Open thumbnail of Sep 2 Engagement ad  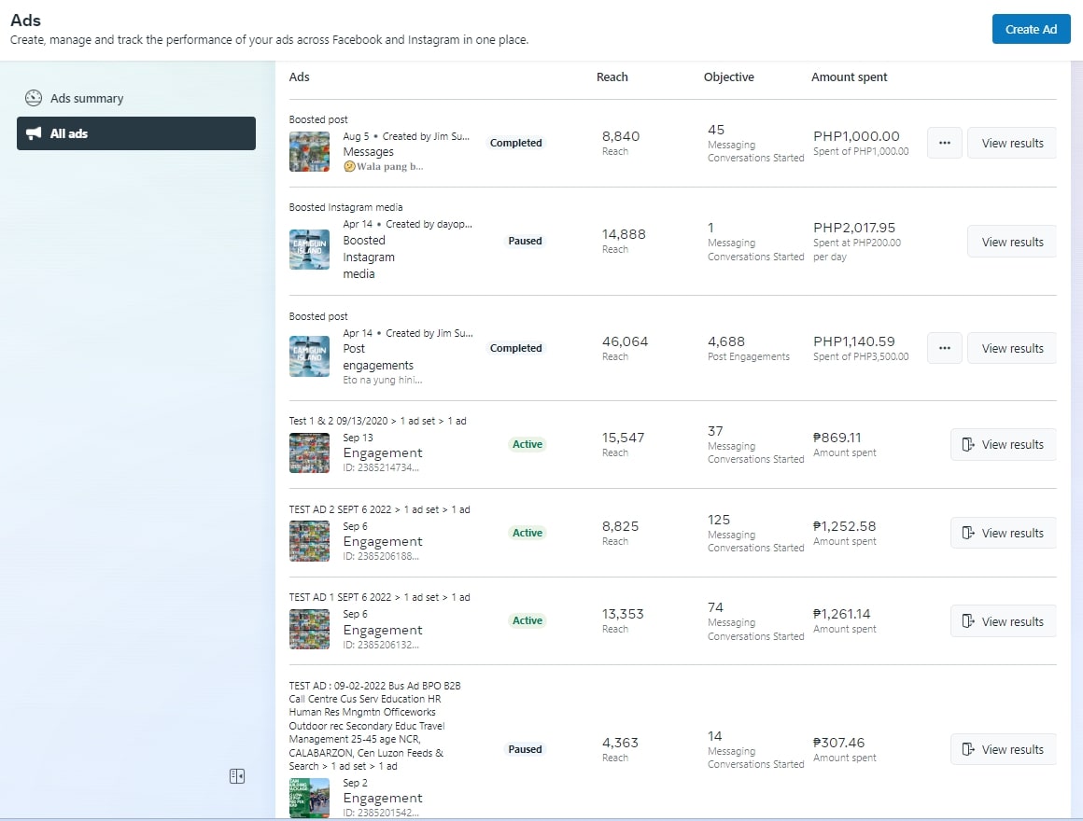(309, 798)
